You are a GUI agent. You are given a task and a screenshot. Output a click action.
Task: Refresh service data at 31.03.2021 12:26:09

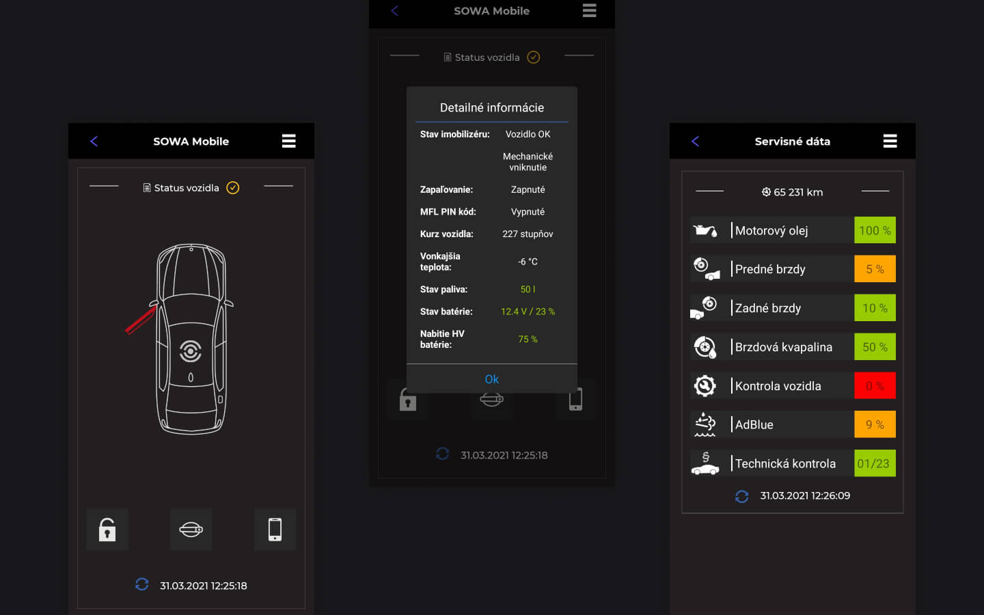(742, 496)
